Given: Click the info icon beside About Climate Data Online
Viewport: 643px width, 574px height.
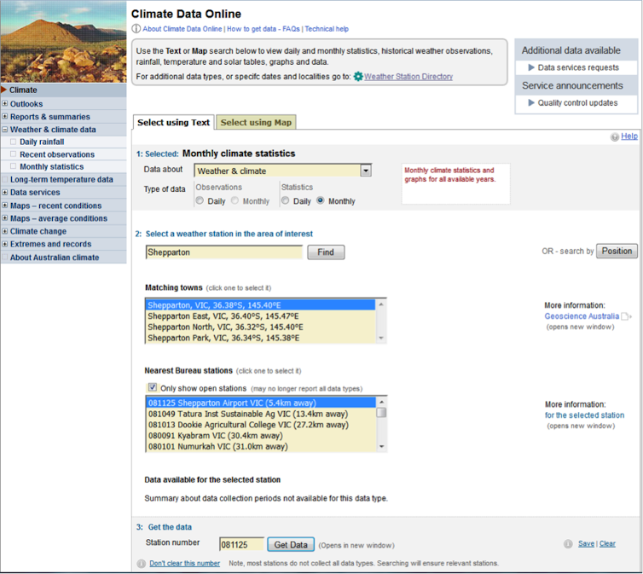Looking at the screenshot, I should click(136, 29).
